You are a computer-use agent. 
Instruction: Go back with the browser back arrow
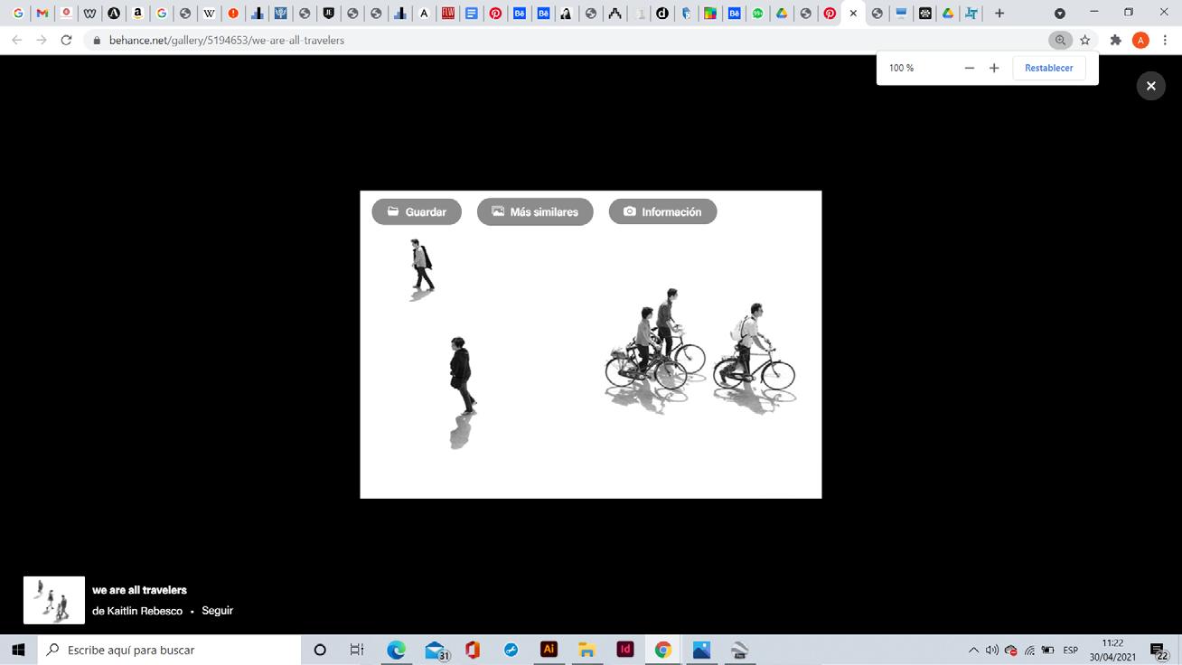(16, 41)
